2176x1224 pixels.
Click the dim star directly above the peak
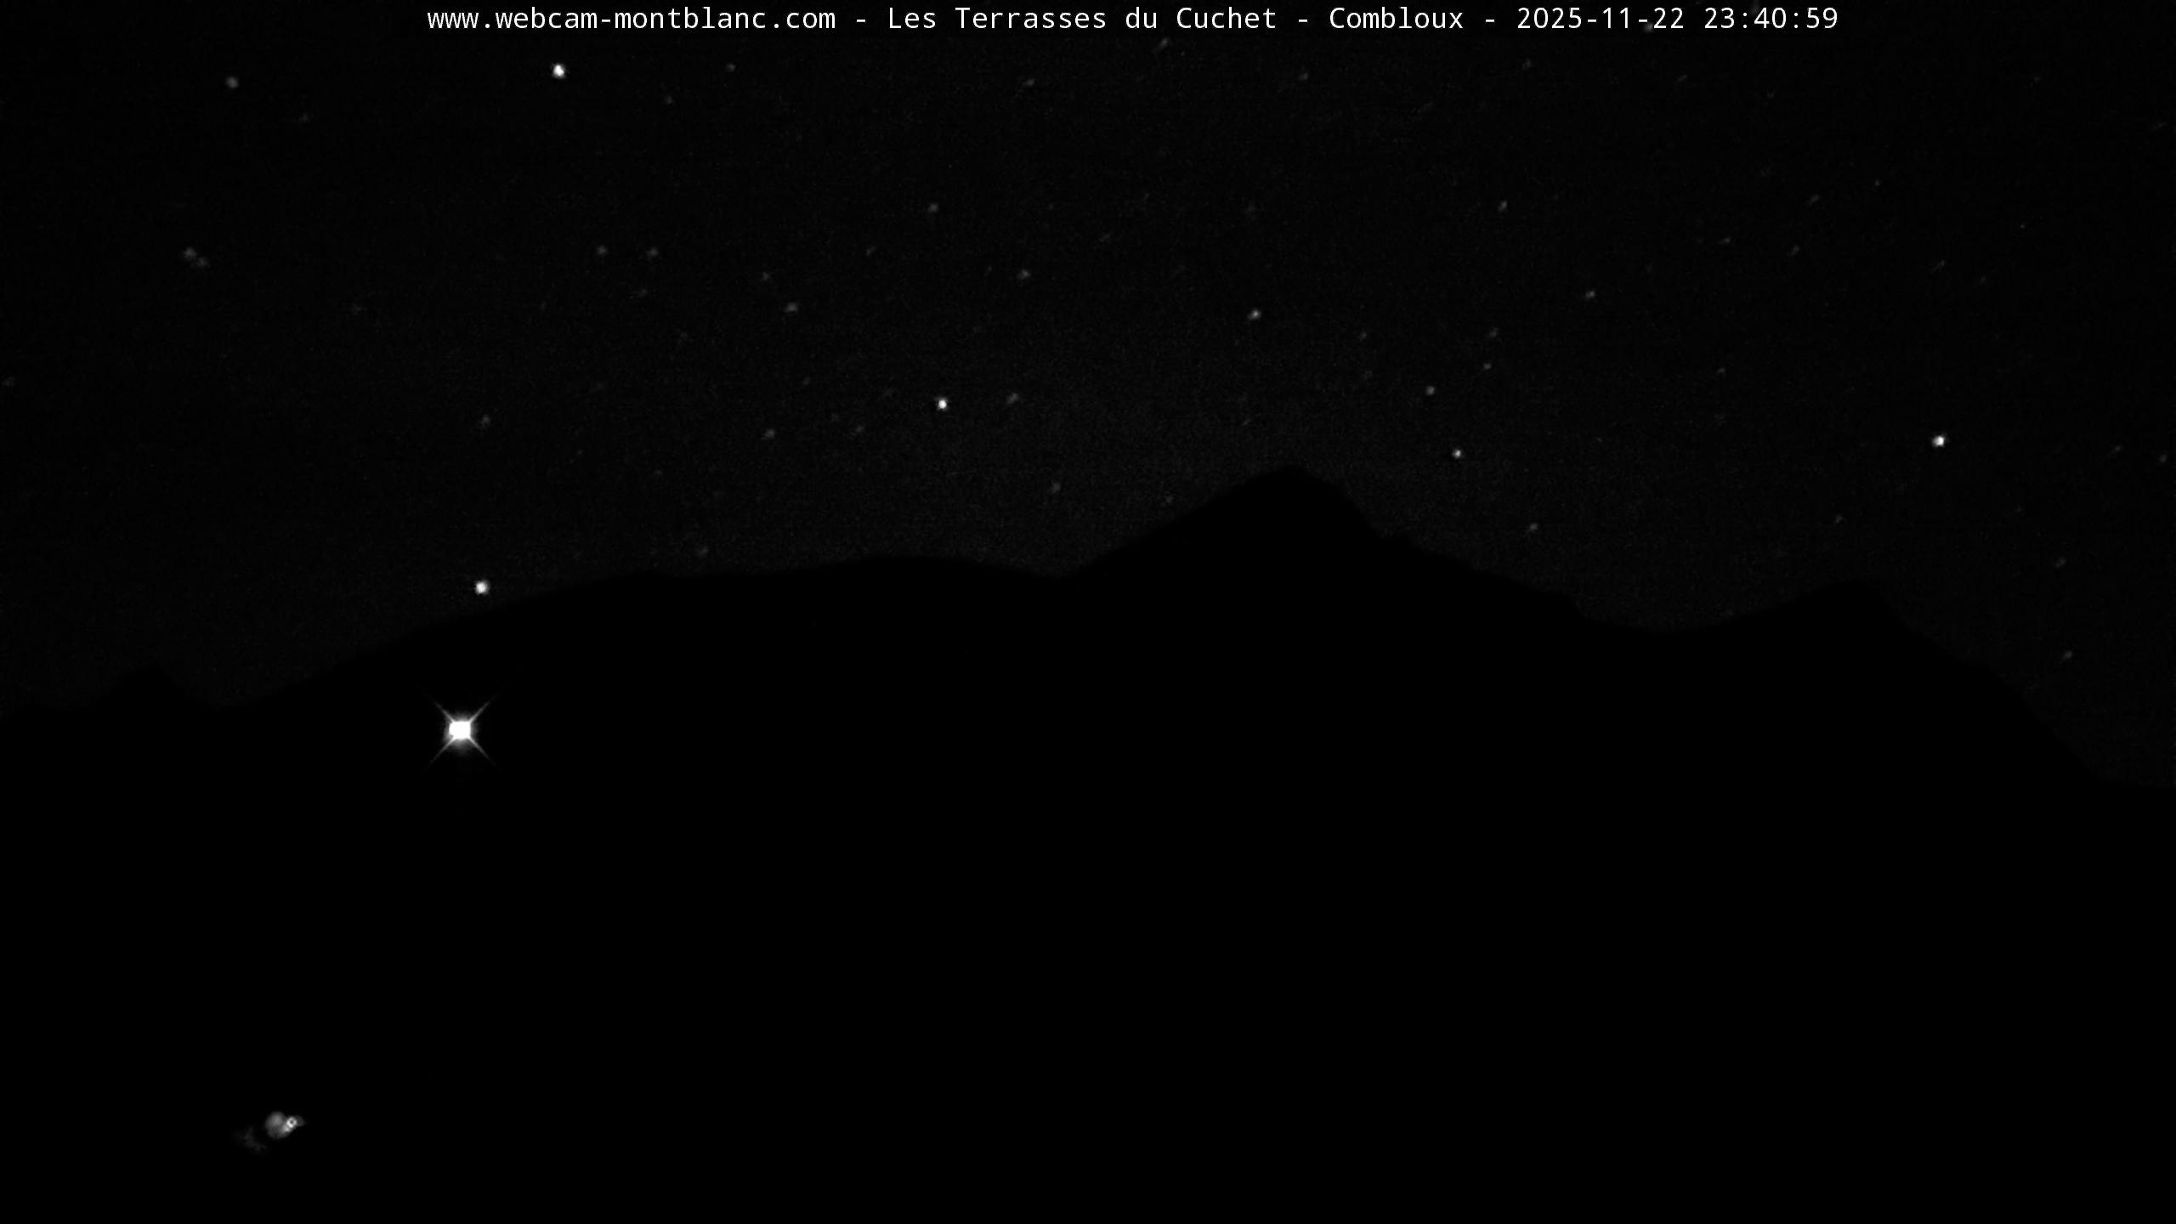(x=1254, y=314)
